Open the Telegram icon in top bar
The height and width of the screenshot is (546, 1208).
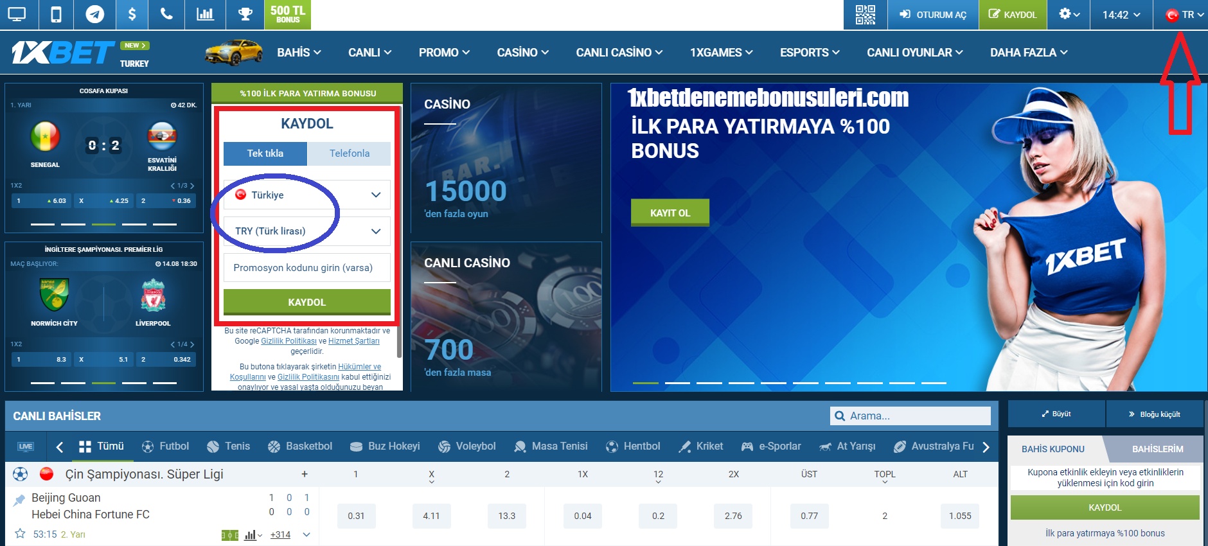click(94, 14)
